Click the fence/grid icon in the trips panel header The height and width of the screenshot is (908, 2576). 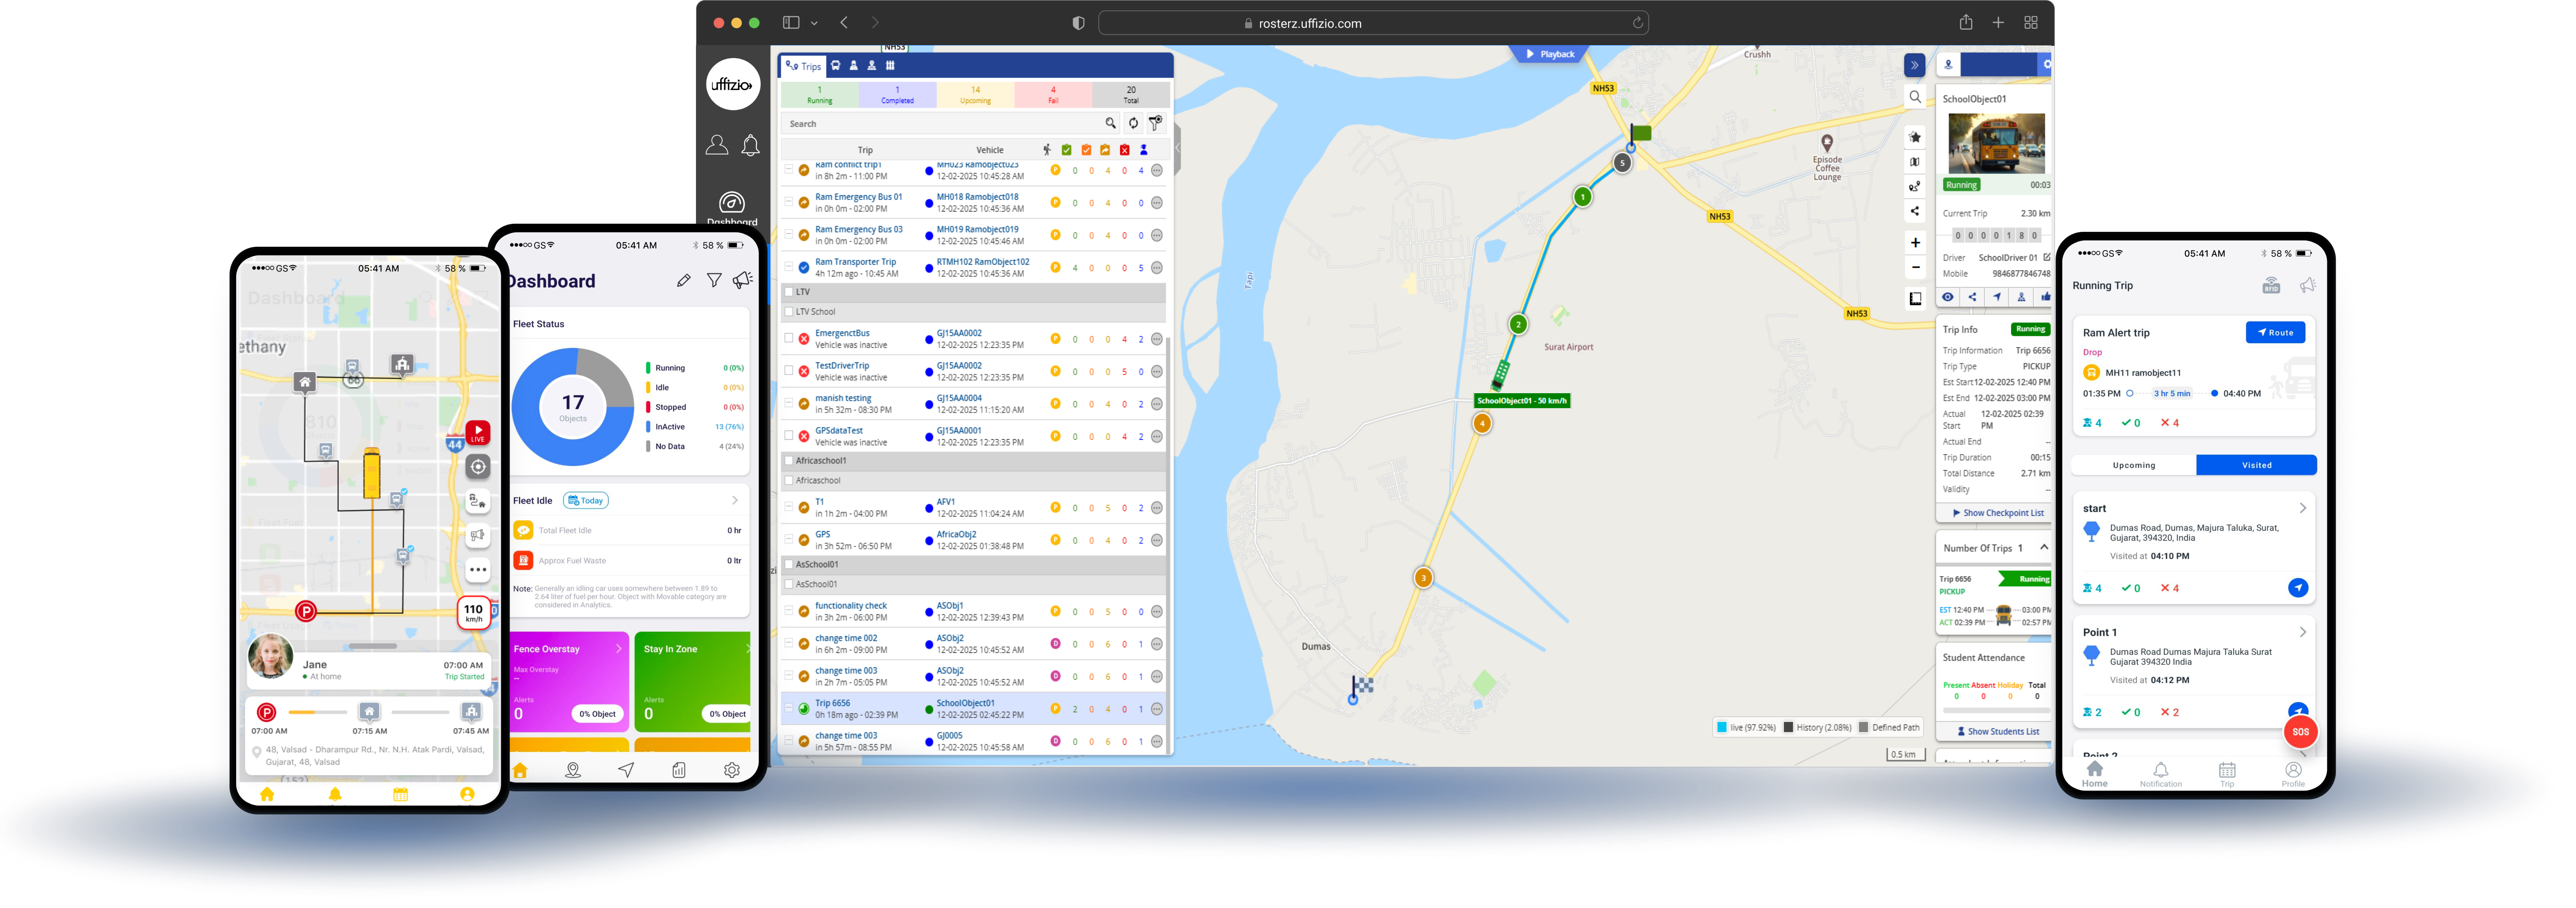point(890,66)
